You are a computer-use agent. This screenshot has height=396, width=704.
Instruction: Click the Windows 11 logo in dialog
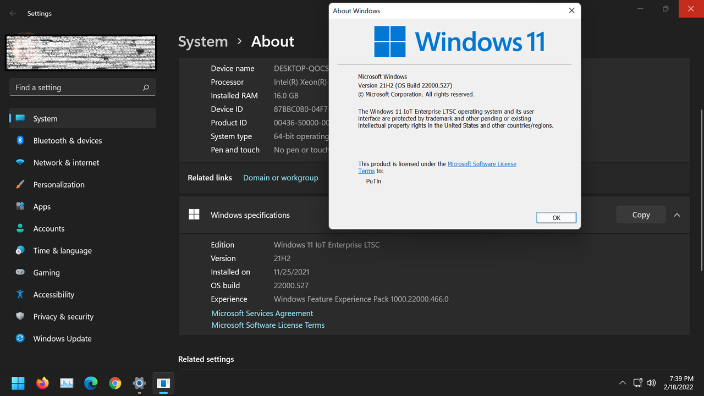click(459, 42)
